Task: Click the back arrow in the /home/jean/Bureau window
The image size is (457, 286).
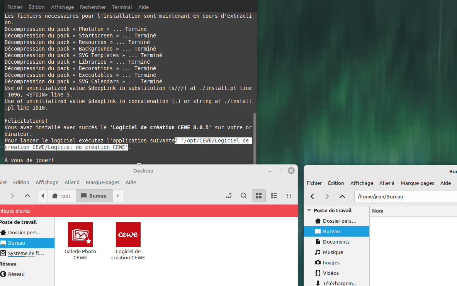Action: point(313,196)
